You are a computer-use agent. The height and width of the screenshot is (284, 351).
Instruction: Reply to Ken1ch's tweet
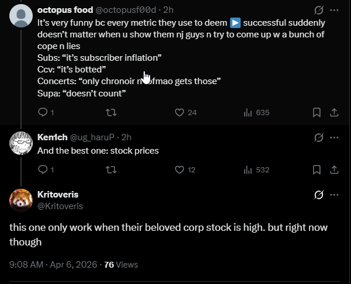point(42,170)
